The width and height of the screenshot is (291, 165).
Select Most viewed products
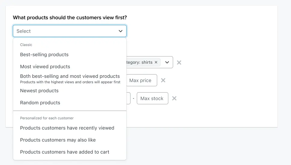pos(45,67)
